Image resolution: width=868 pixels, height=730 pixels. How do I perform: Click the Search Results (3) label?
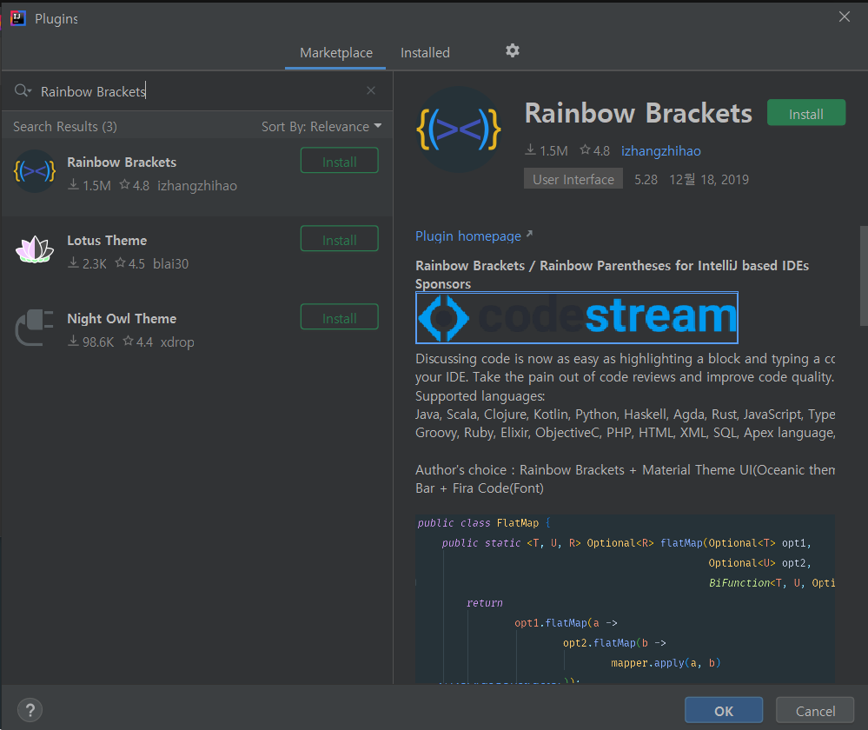pos(65,126)
